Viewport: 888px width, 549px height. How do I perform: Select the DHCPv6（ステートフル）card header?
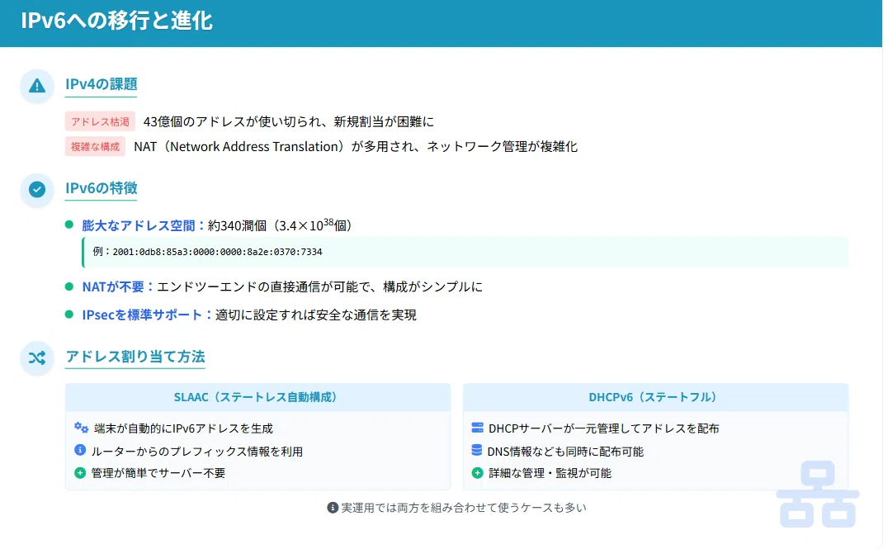[x=655, y=397]
